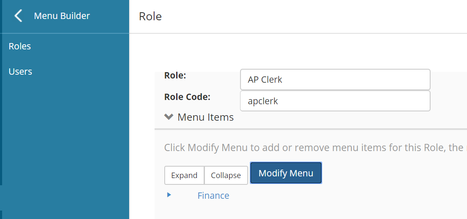Click the Collapse button
Viewport: 467px width, 219px height.
[226, 175]
